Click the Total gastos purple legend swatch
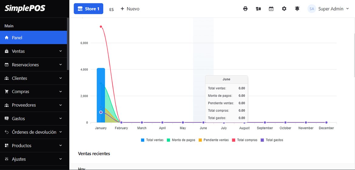This screenshot has width=355, height=170. pos(262,140)
